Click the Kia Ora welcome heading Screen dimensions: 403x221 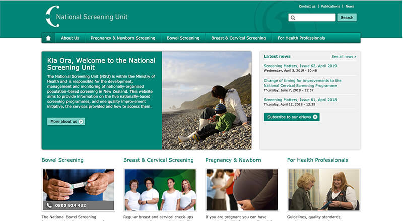(x=101, y=64)
